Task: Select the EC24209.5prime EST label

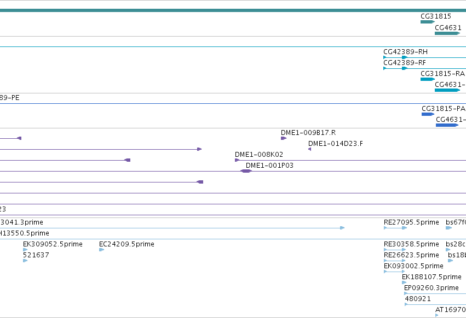Action: (x=126, y=244)
